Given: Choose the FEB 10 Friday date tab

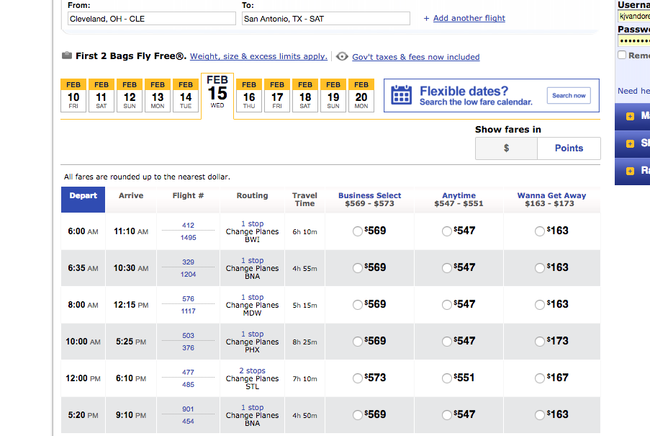Looking at the screenshot, I should pos(73,96).
